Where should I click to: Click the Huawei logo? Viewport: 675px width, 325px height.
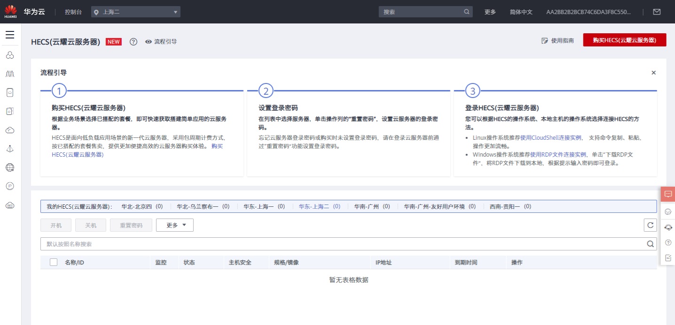(10, 11)
